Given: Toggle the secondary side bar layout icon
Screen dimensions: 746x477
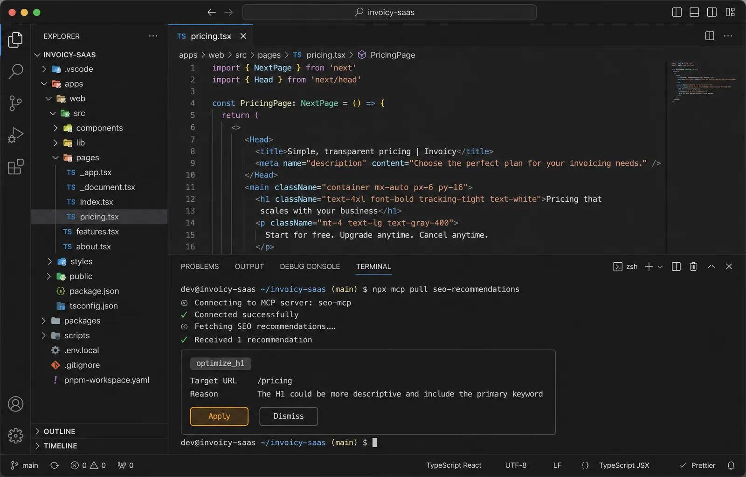Looking at the screenshot, I should [712, 12].
